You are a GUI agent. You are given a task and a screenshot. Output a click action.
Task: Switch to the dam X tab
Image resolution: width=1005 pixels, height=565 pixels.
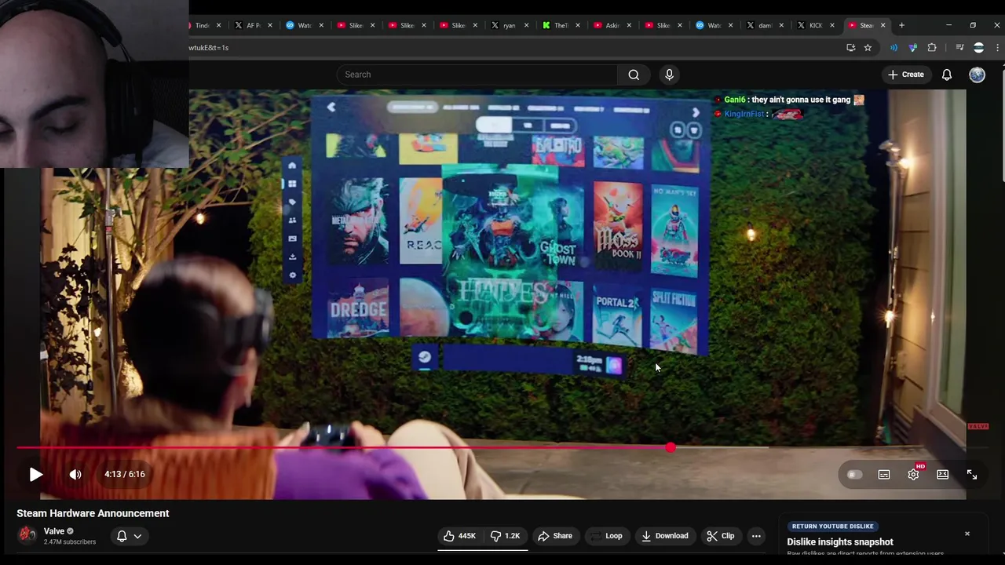coord(765,25)
